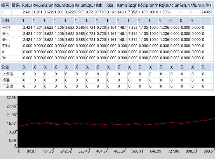Click the 编号 column header
The image size is (216, 160).
click(5, 5)
